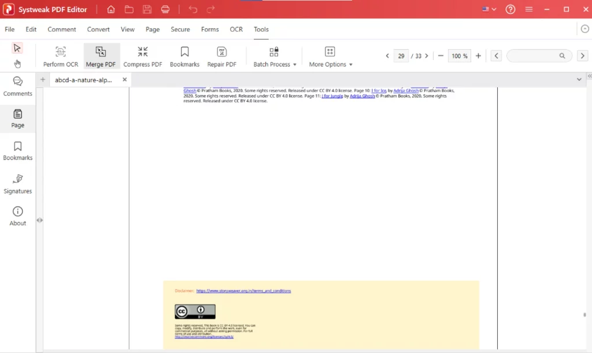Click the Bookmarks toolbar icon
This screenshot has height=353, width=592.
pos(184,55)
